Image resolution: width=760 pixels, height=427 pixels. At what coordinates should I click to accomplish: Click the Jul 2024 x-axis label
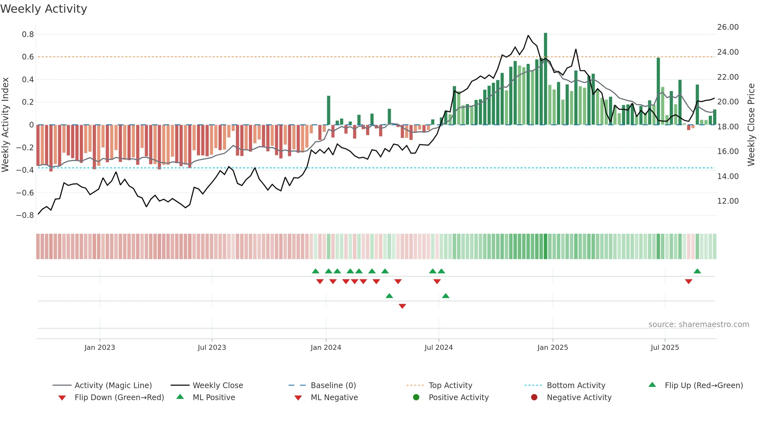pyautogui.click(x=439, y=348)
